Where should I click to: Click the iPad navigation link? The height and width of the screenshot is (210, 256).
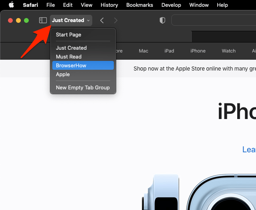pyautogui.click(x=169, y=51)
